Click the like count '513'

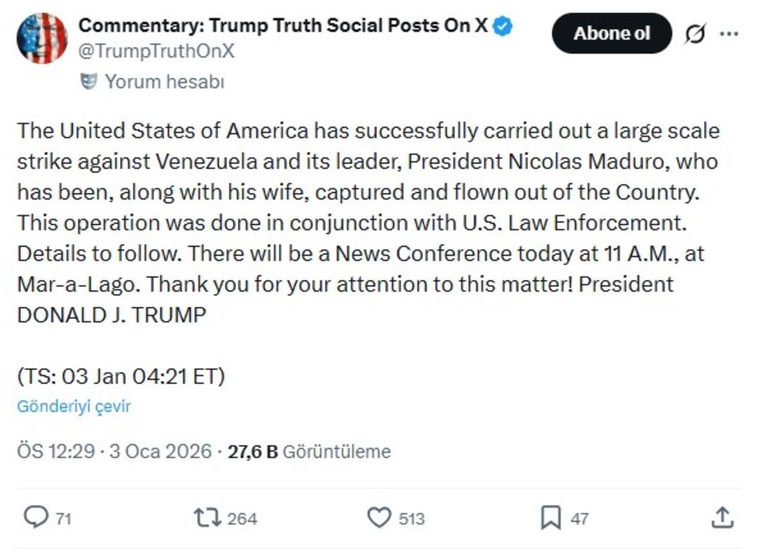tap(413, 519)
